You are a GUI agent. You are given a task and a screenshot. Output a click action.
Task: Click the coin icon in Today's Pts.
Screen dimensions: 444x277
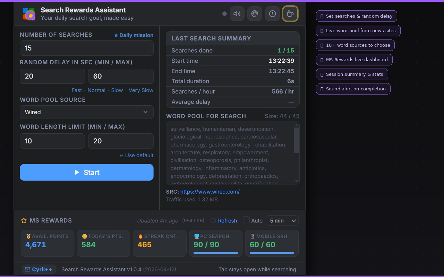pos(84,236)
